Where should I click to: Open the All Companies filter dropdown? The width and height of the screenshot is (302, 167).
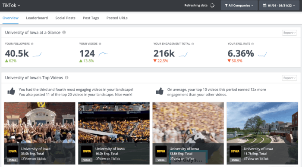click(x=239, y=6)
